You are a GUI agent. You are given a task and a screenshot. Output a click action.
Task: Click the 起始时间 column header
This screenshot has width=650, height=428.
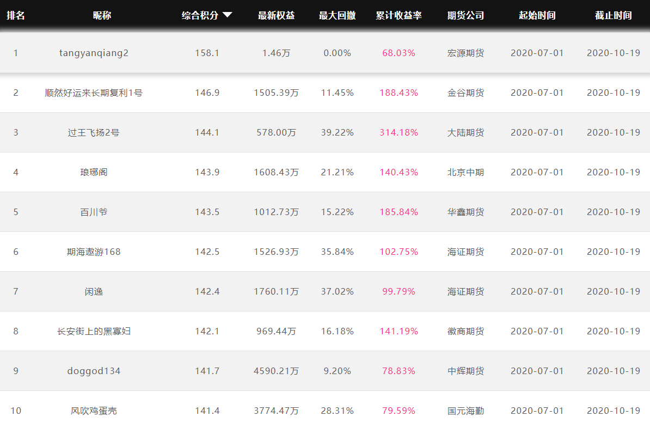(537, 15)
